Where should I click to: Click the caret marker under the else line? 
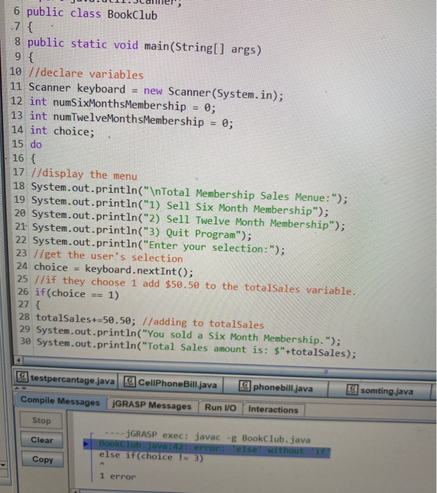(102, 463)
